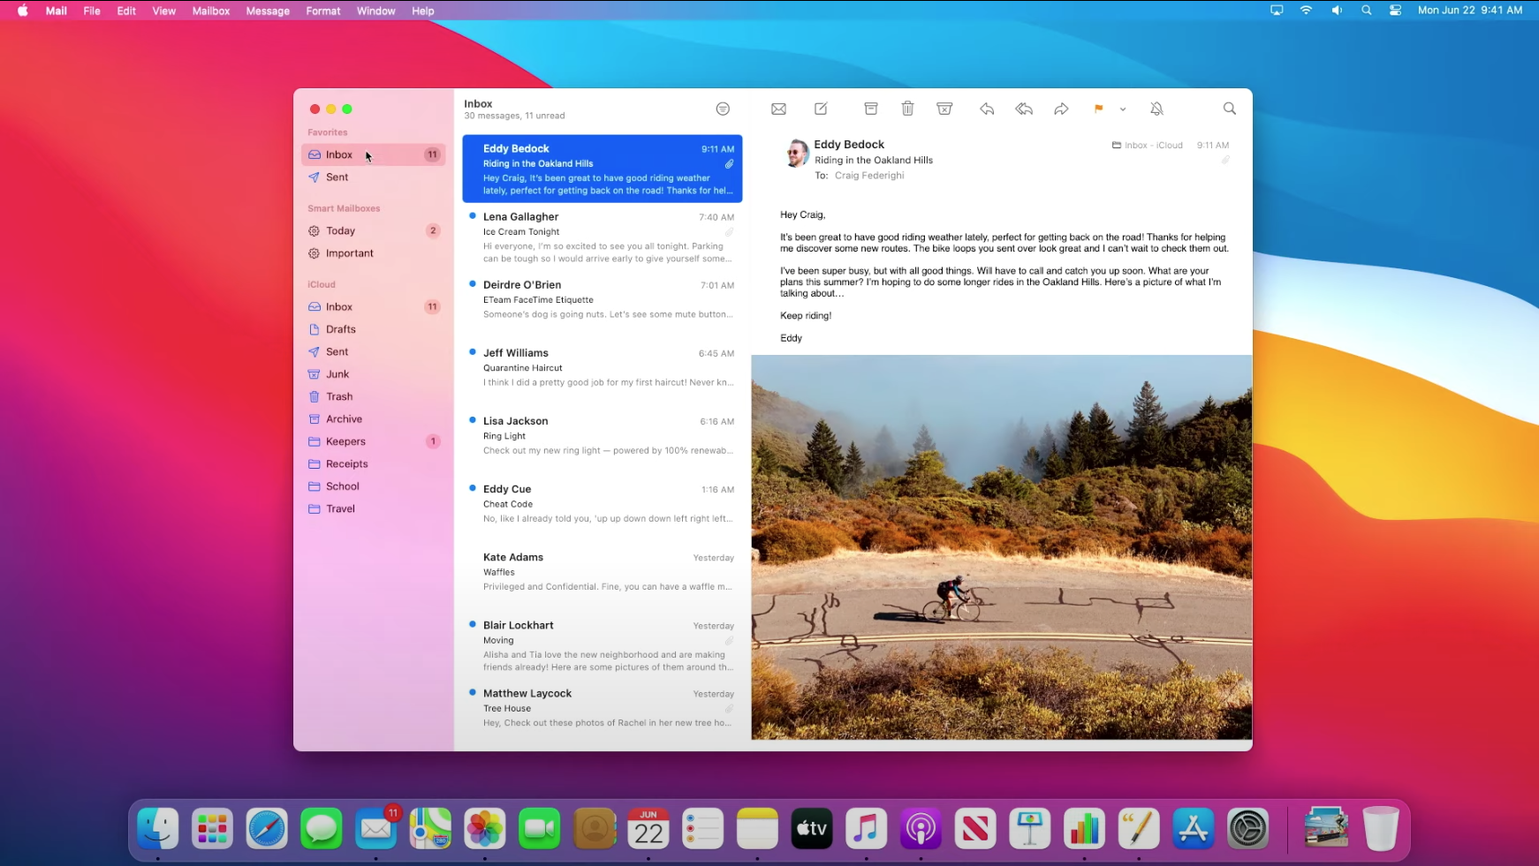Flag the message with orange flag icon
The width and height of the screenshot is (1539, 866).
pos(1097,109)
